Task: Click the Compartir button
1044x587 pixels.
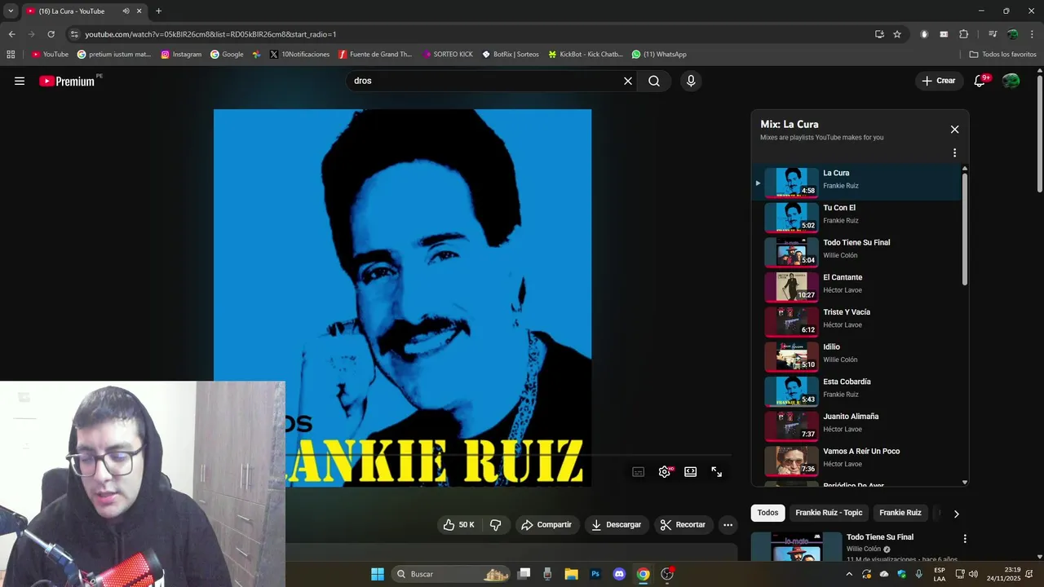Action: click(x=546, y=525)
